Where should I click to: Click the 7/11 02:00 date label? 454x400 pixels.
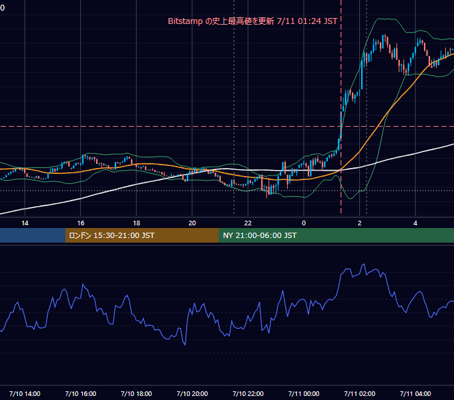360,393
